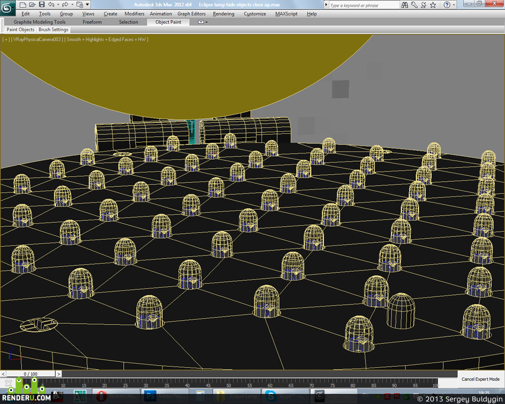Open the Rendering menu
The width and height of the screenshot is (505, 404).
click(x=224, y=14)
